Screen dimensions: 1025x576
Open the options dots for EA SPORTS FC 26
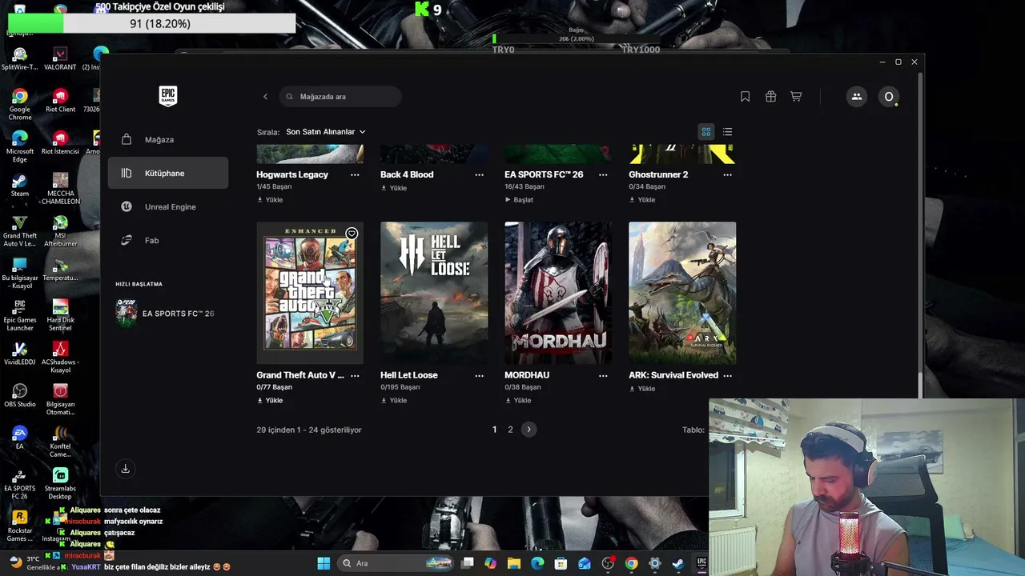603,174
